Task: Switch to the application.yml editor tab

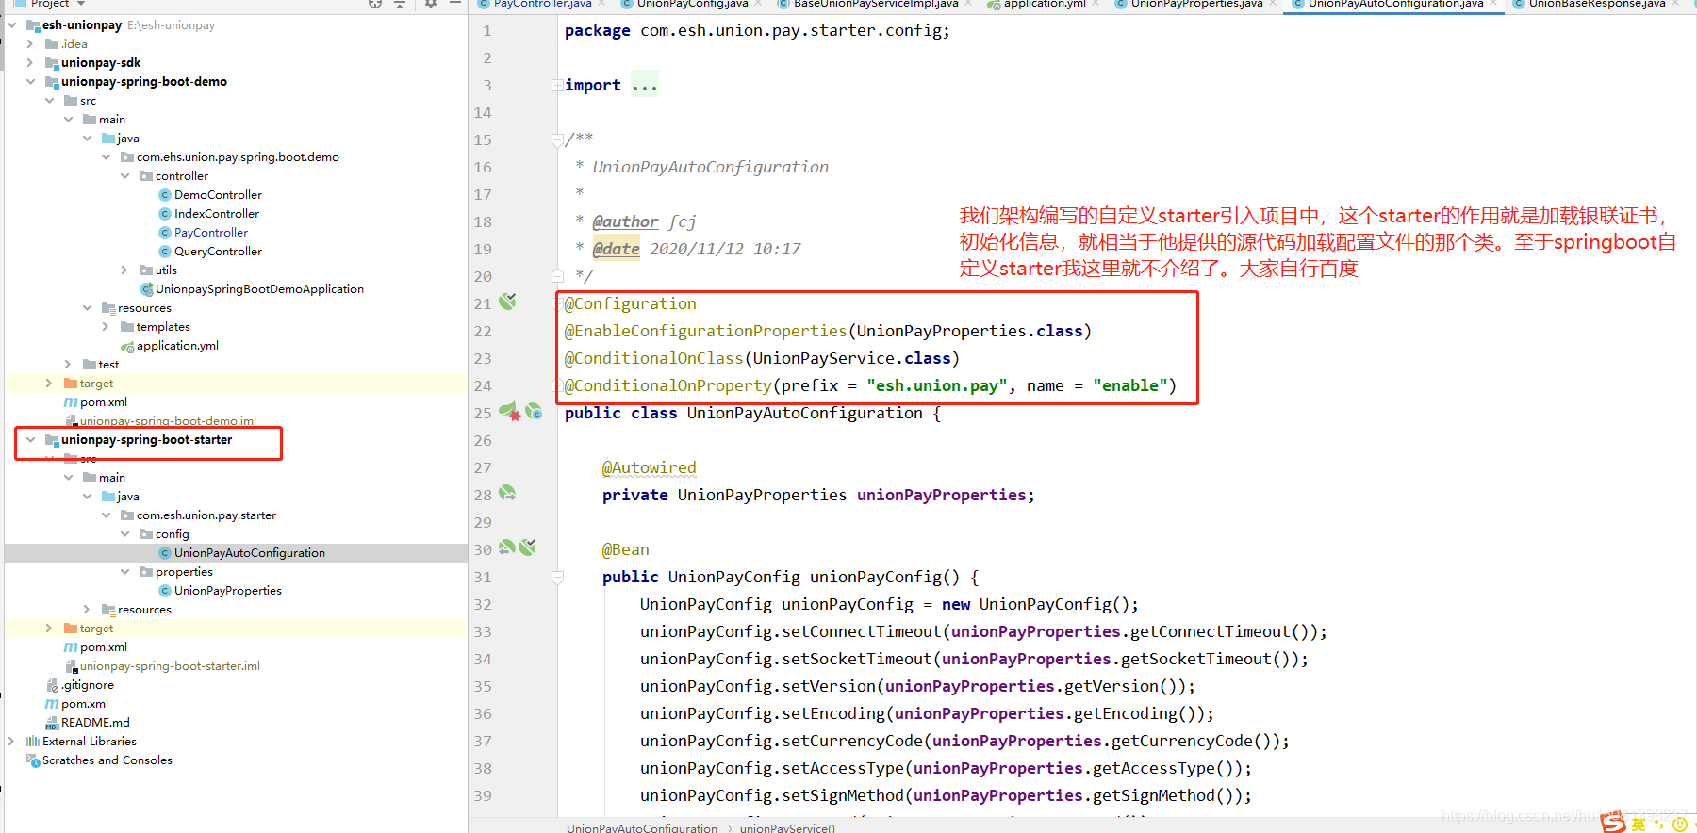Action: point(1044,4)
